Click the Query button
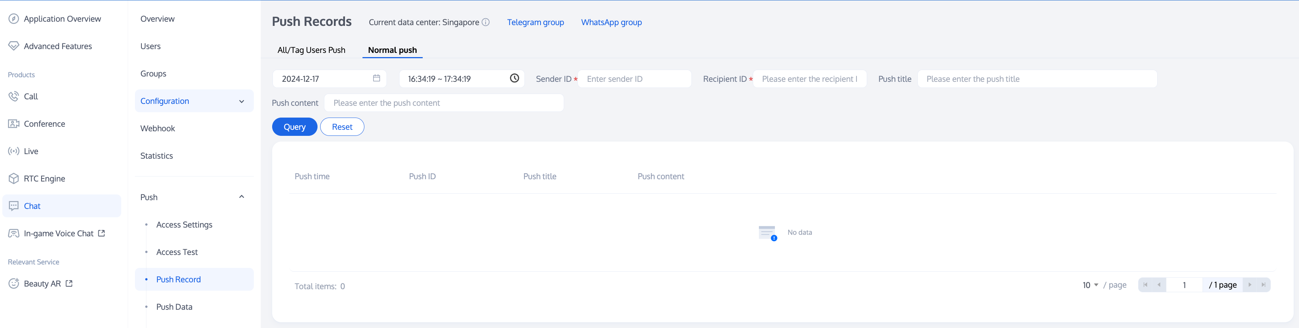 295,127
